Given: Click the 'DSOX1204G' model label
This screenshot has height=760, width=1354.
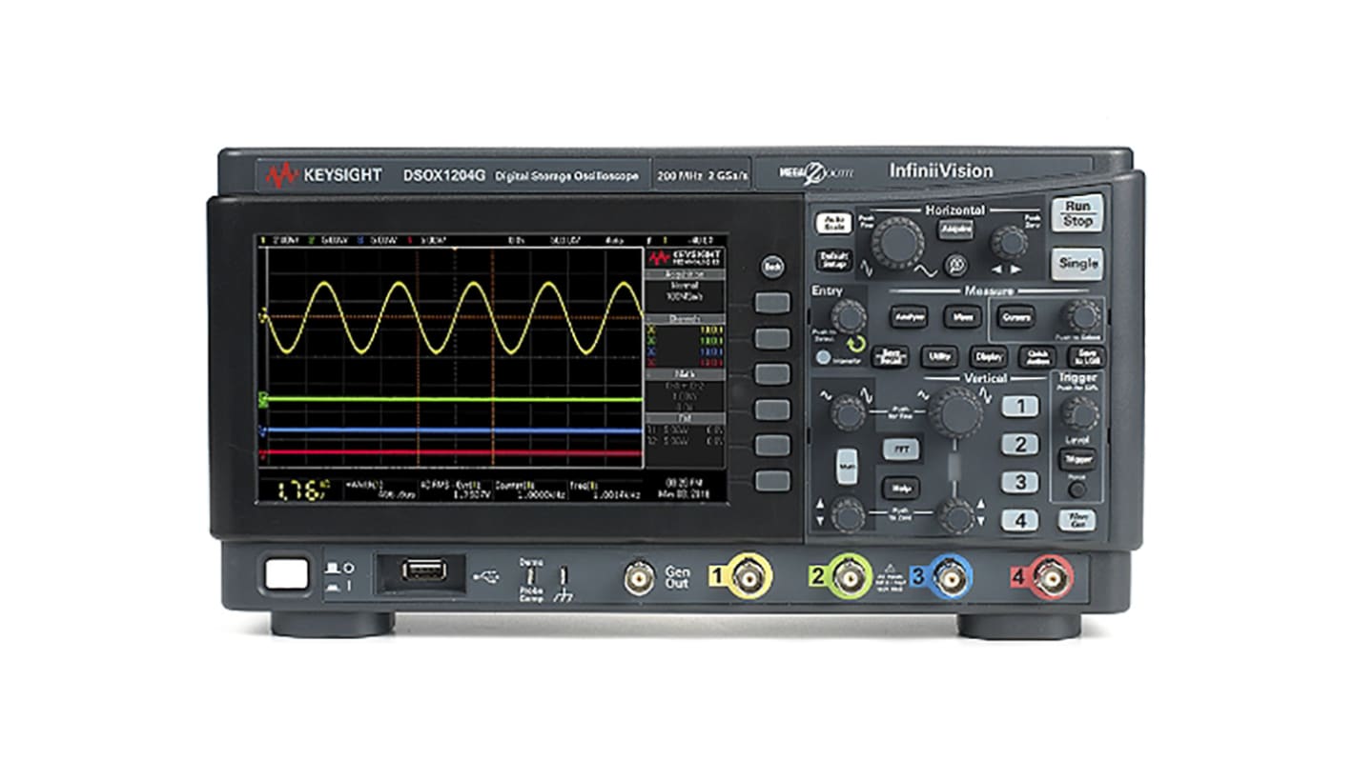Looking at the screenshot, I should tap(444, 175).
